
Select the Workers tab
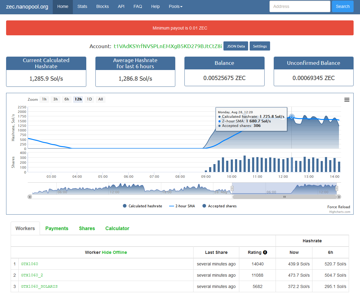[x=25, y=228]
